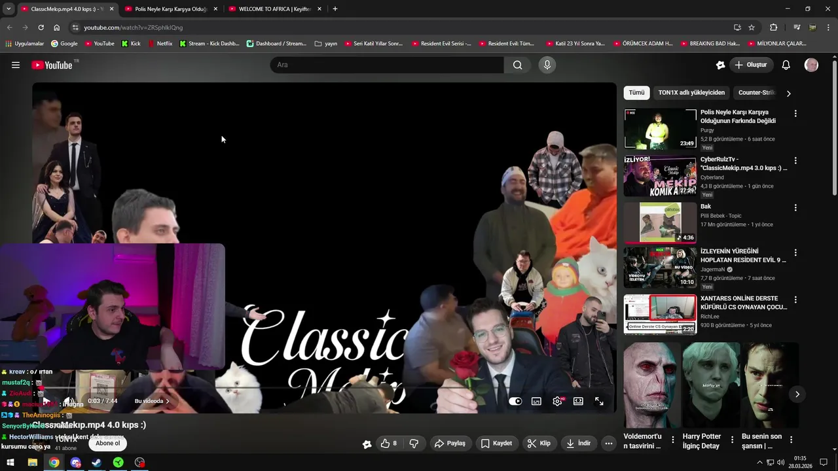View site information icon in address bar
The width and height of the screenshot is (838, 471).
(75, 27)
